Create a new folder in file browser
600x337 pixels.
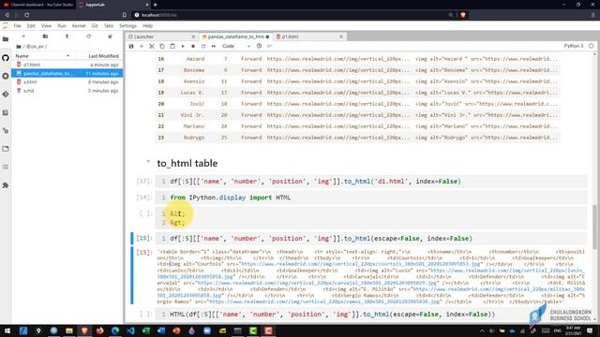(x=45, y=37)
